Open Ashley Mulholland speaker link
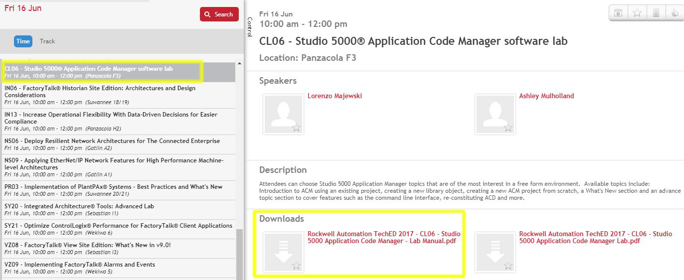The height and width of the screenshot is (280, 684). 546,96
